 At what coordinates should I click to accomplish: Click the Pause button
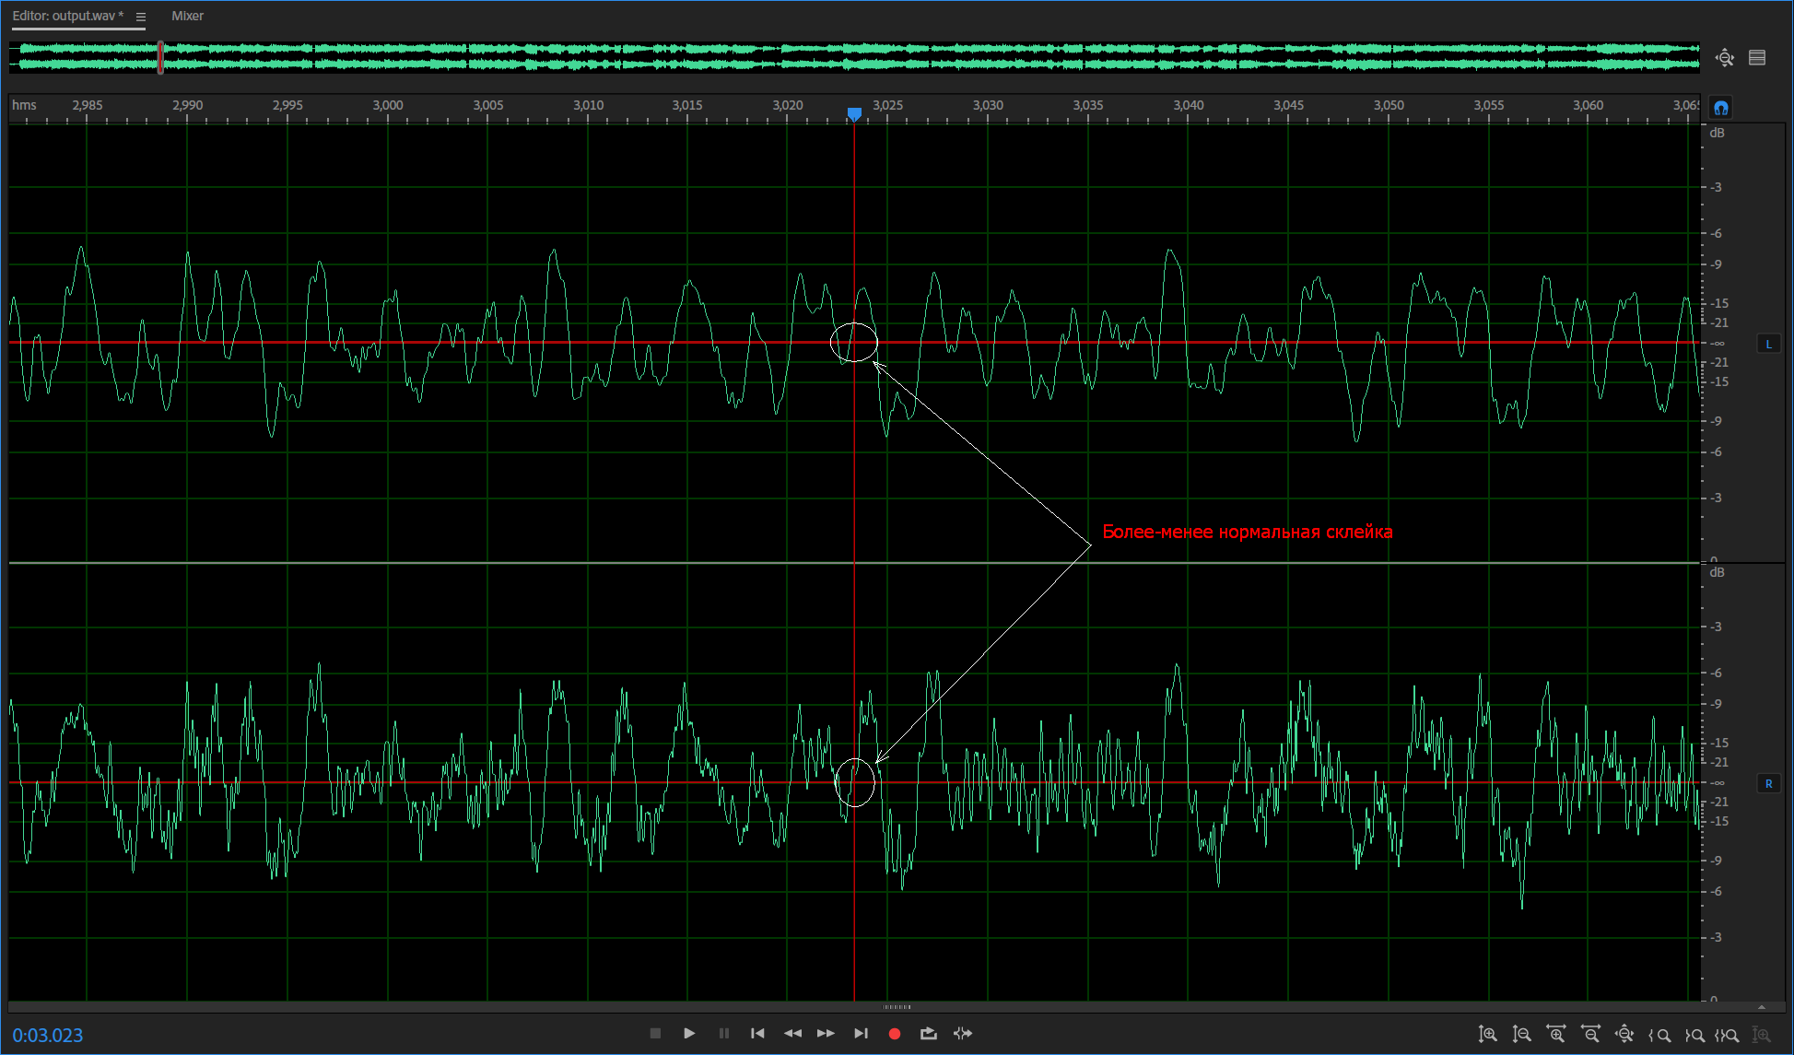pyautogui.click(x=724, y=1033)
